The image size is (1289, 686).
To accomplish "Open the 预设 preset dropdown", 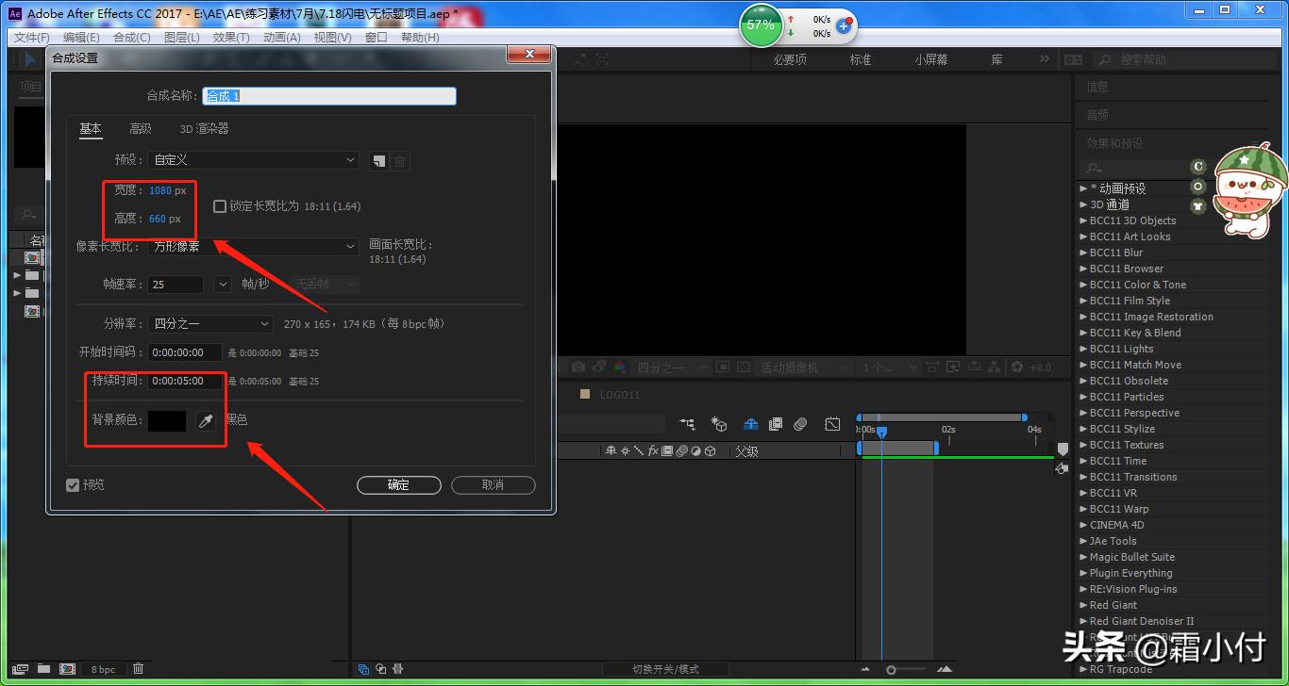I will [x=253, y=160].
